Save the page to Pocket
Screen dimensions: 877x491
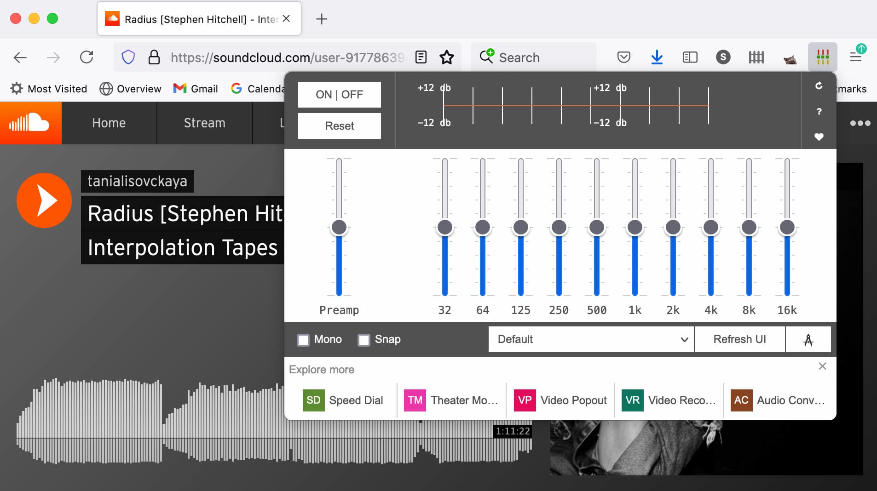click(x=624, y=57)
